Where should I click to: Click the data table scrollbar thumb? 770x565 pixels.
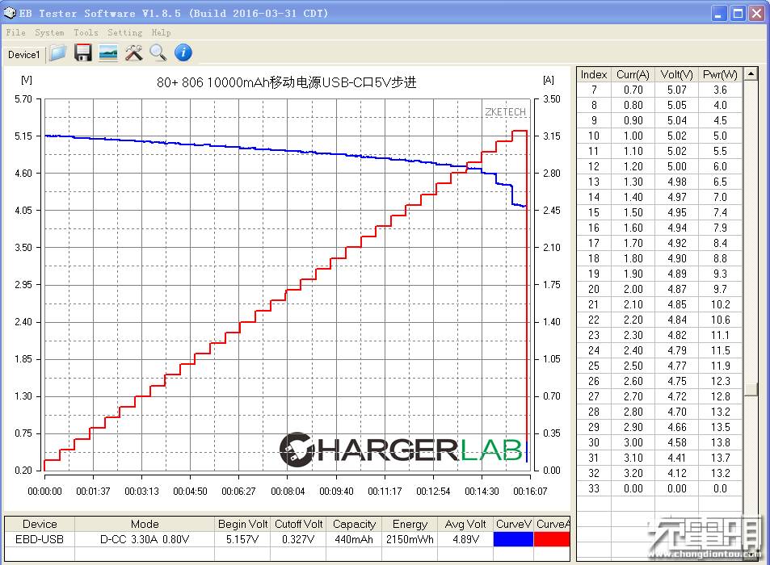[x=751, y=389]
